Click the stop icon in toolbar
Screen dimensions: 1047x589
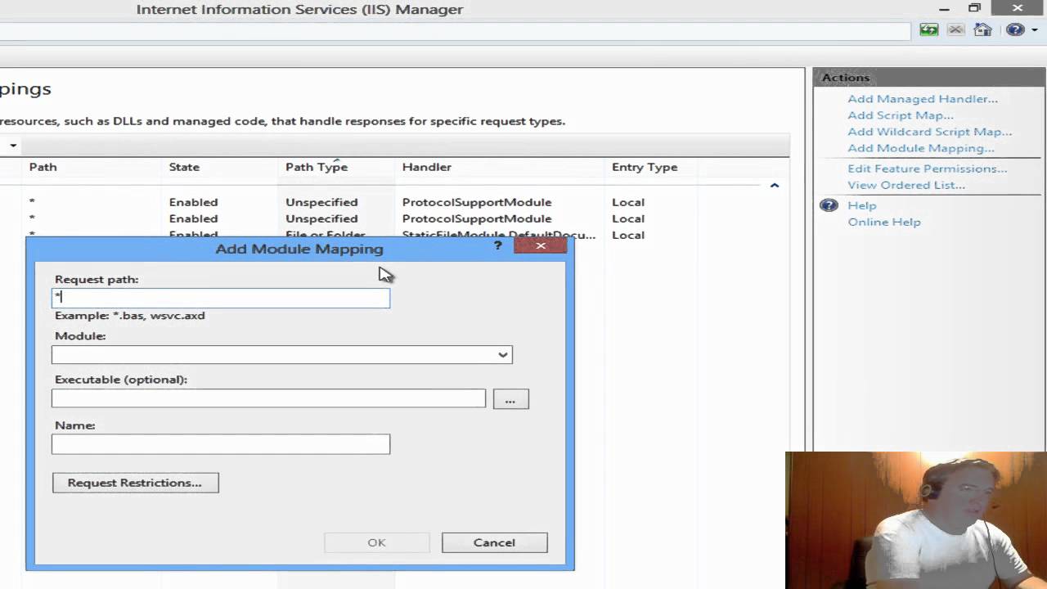tap(955, 30)
